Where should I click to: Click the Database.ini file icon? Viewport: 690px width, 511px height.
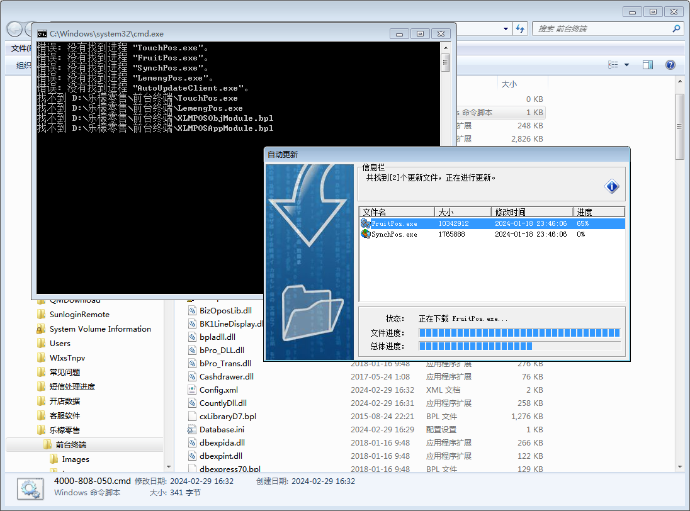[192, 430]
